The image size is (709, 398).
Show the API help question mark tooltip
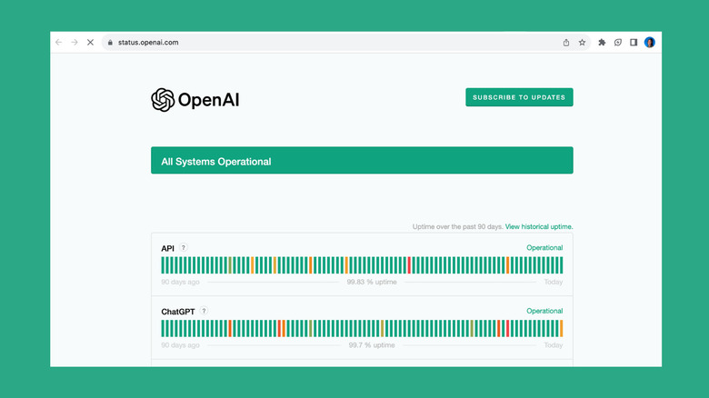(x=184, y=248)
